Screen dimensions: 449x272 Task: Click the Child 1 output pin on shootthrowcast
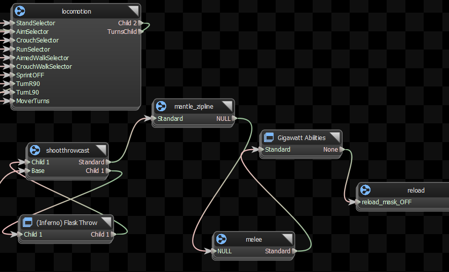pos(108,170)
